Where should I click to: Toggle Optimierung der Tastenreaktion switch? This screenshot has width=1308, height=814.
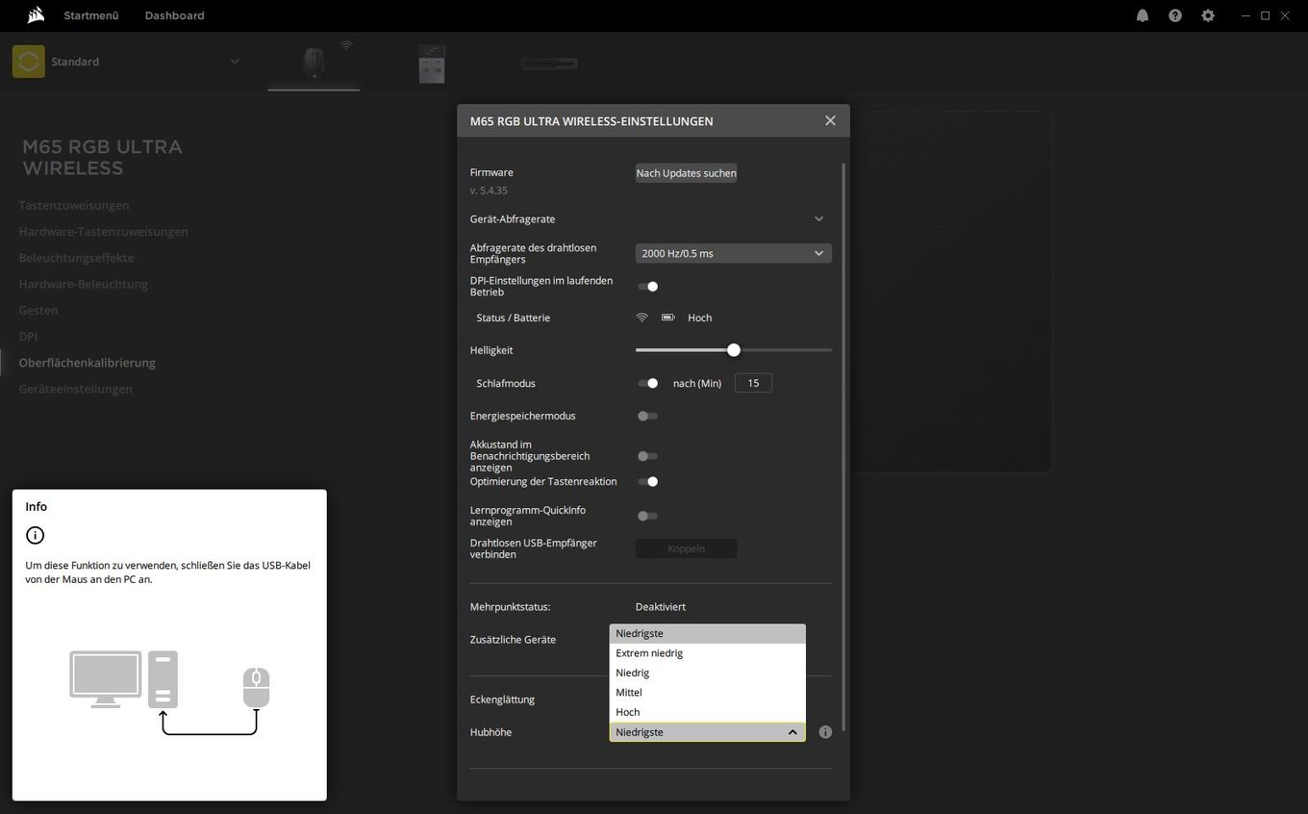(648, 481)
